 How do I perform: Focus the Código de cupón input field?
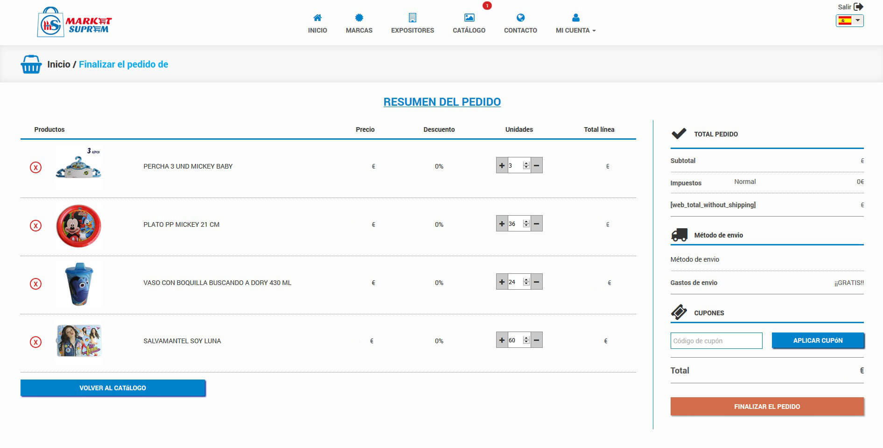[x=716, y=340]
